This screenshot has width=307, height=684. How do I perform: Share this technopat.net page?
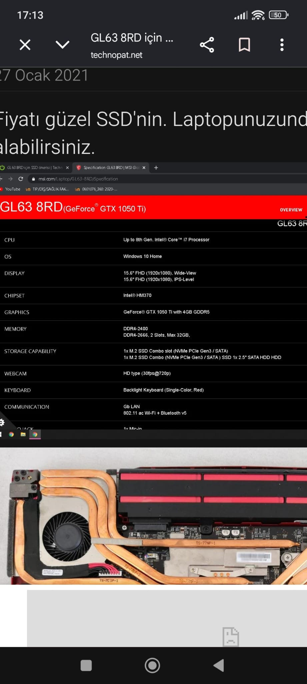coord(207,45)
